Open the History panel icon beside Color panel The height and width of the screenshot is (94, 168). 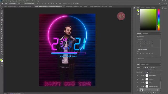pos(134,8)
